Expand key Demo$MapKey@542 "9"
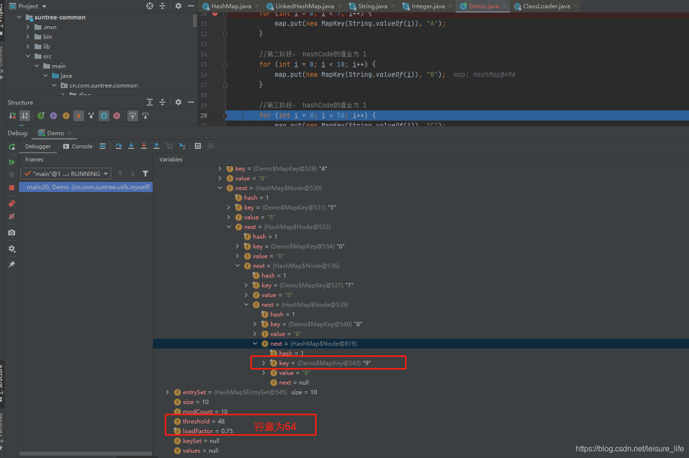Screen dimensions: 689x458 pos(264,363)
